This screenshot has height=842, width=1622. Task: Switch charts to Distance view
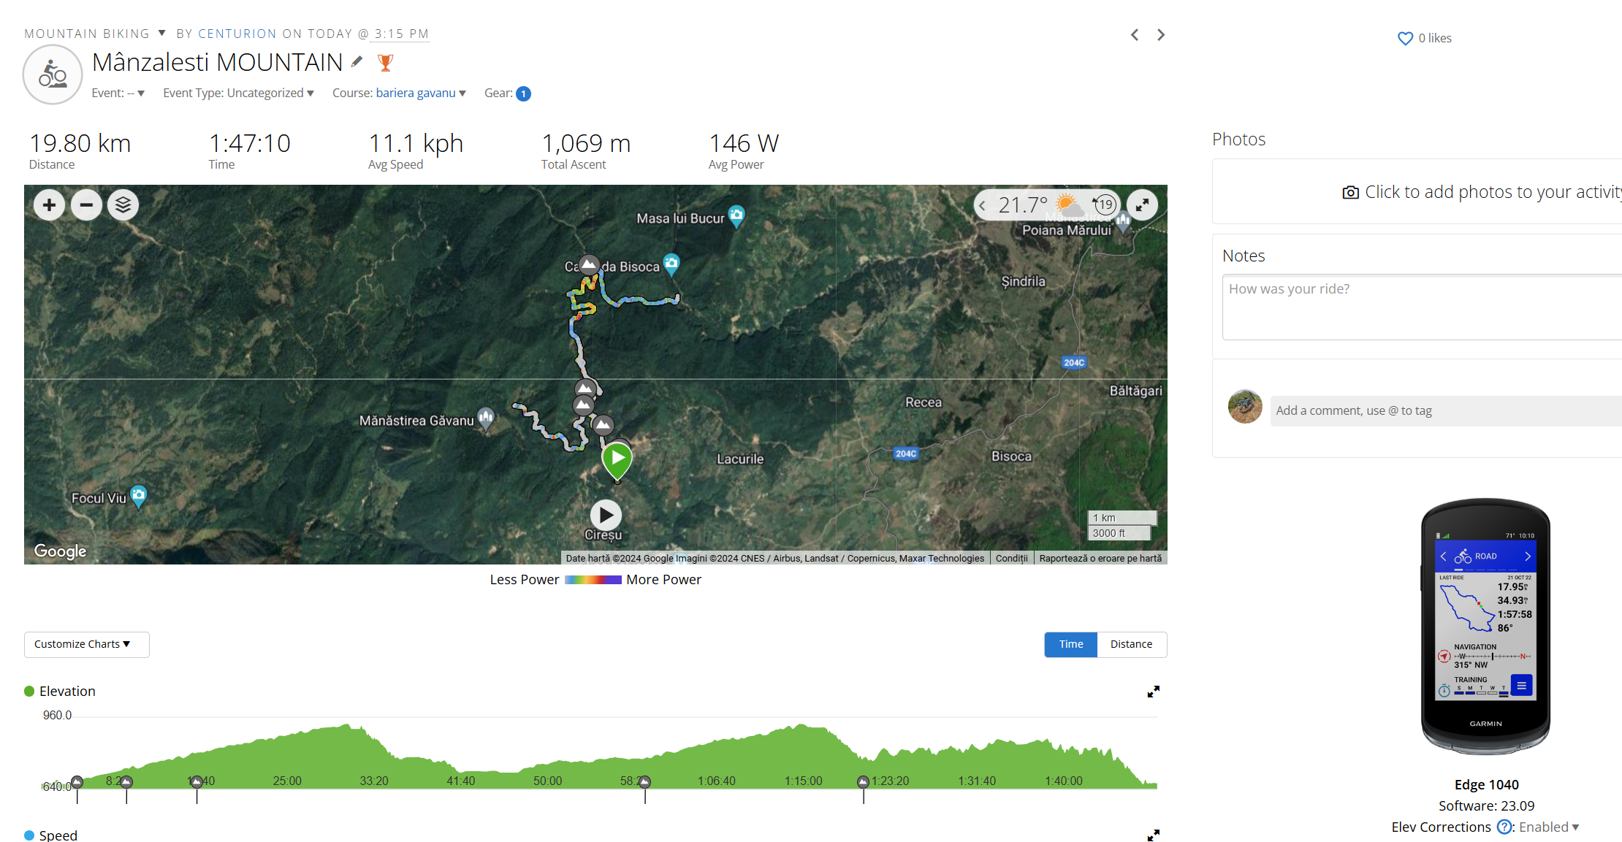coord(1131,644)
